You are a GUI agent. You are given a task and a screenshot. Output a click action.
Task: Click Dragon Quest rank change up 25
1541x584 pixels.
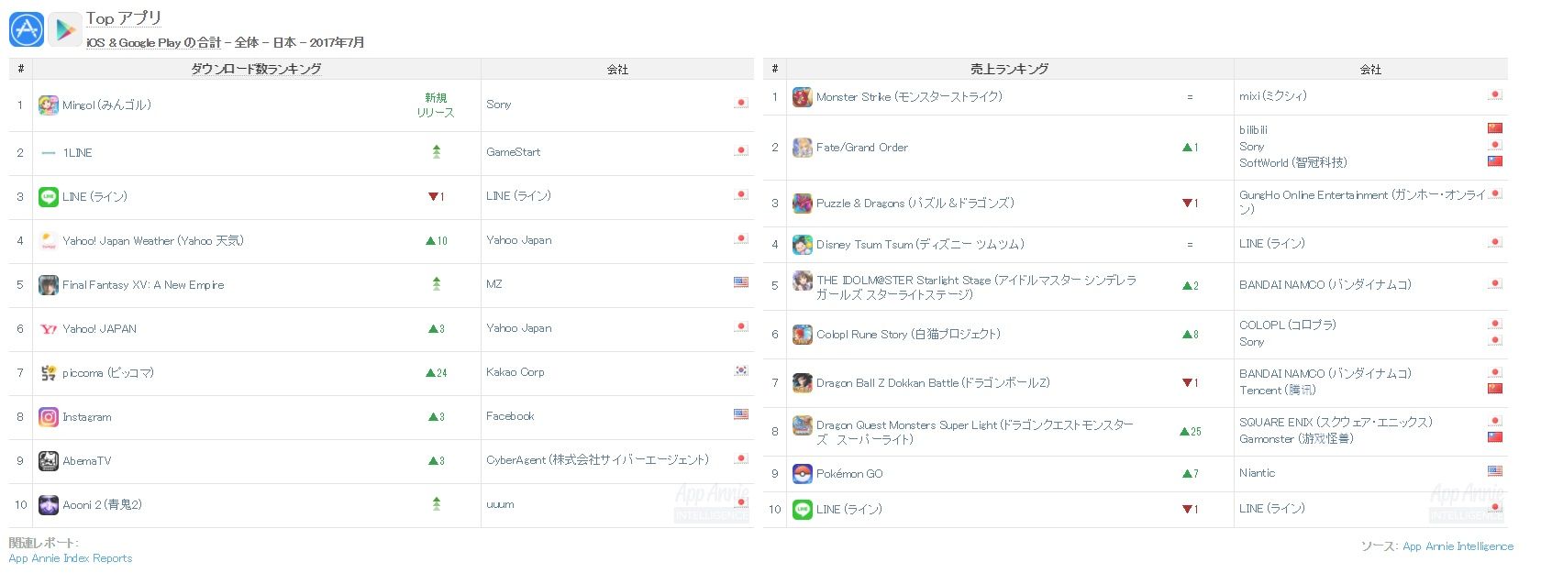(1191, 432)
